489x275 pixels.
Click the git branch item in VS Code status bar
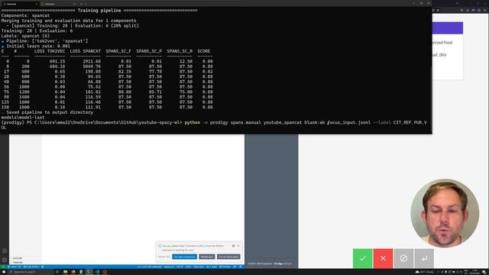[x=13, y=267]
